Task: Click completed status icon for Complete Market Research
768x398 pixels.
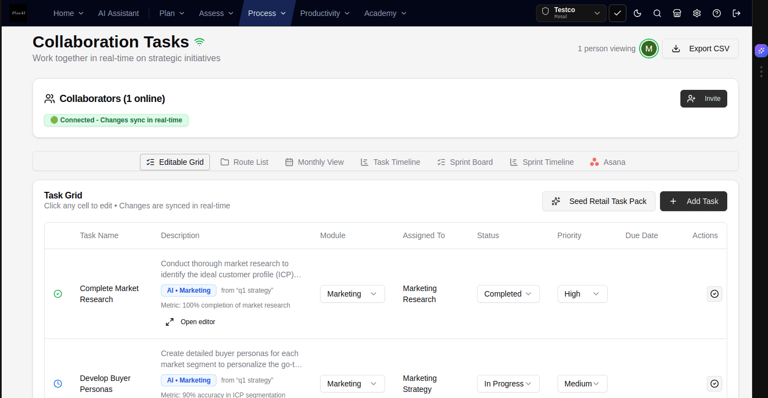Action: click(x=58, y=294)
